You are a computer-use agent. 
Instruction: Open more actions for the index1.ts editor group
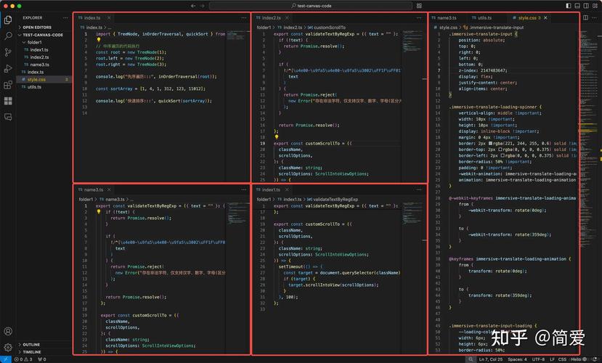(x=419, y=189)
